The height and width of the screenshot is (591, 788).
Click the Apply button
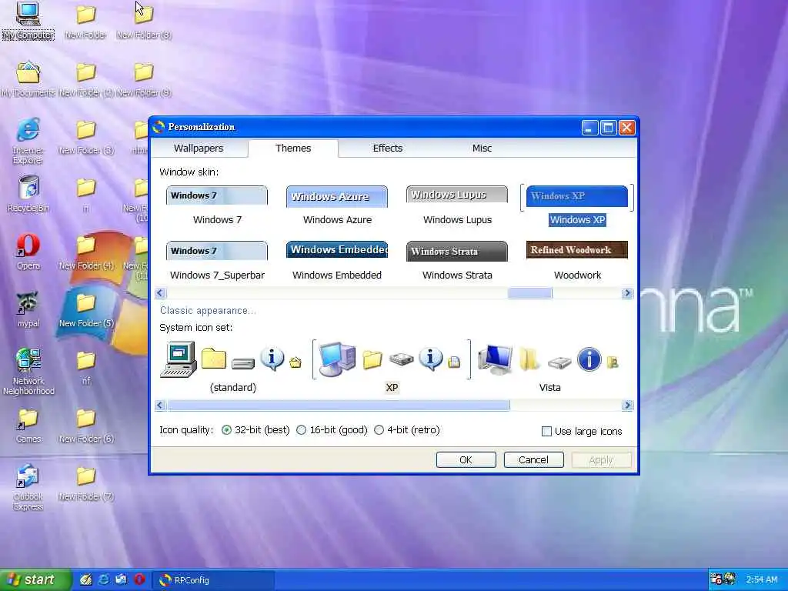(x=601, y=460)
